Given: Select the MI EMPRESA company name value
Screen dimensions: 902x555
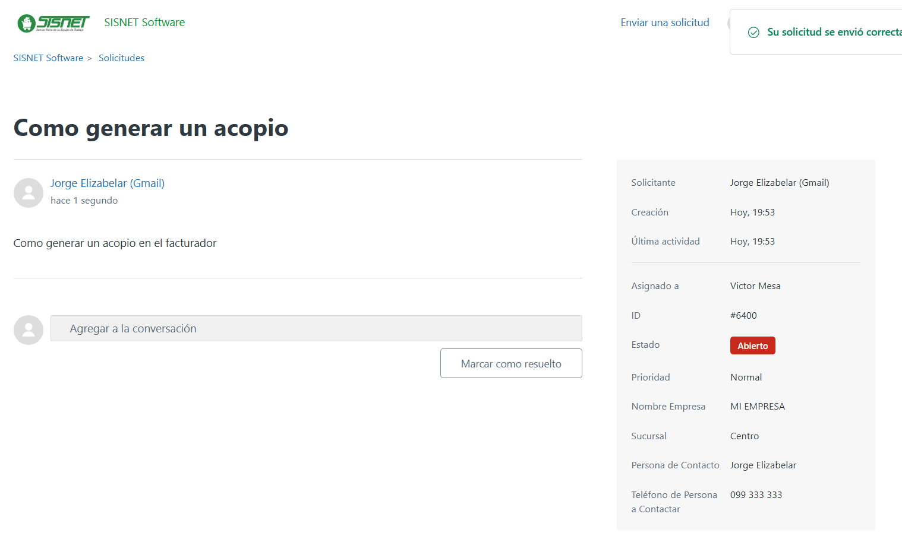Looking at the screenshot, I should [x=758, y=407].
